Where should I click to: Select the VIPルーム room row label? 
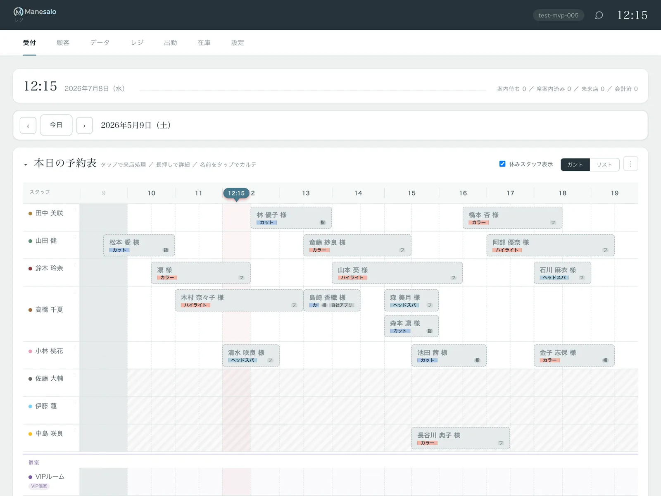[x=50, y=477]
